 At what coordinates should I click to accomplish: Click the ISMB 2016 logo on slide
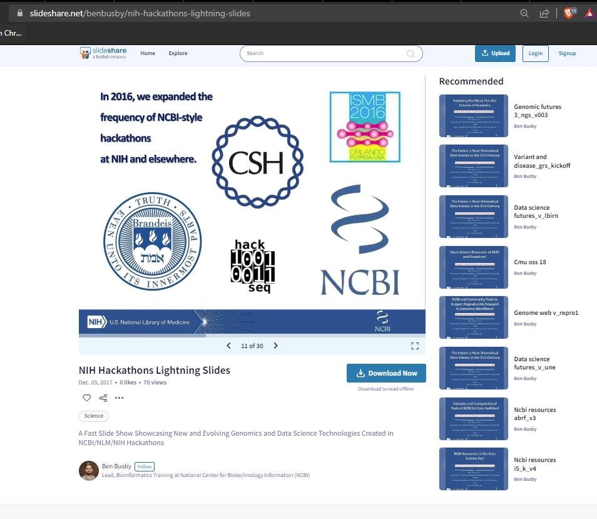[365, 127]
